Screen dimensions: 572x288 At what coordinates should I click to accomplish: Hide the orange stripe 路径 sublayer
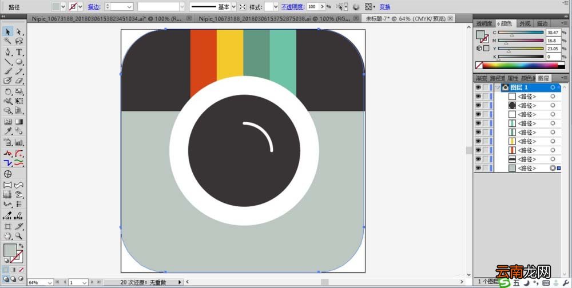[478, 150]
